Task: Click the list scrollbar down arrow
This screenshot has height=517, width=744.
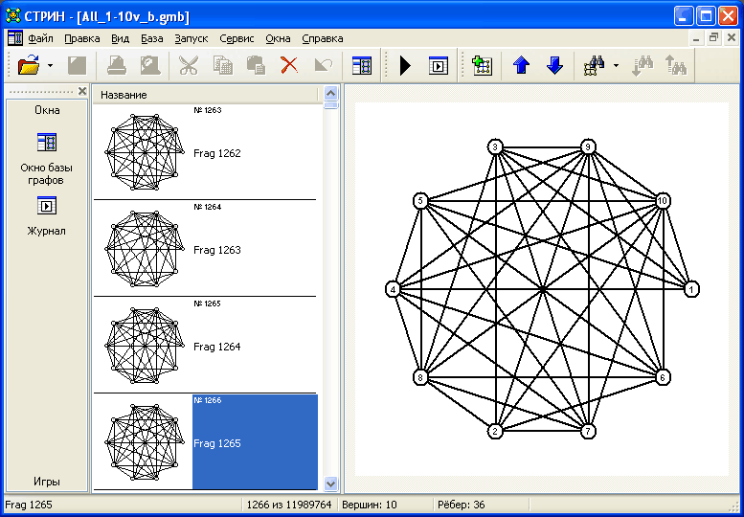Action: (330, 483)
